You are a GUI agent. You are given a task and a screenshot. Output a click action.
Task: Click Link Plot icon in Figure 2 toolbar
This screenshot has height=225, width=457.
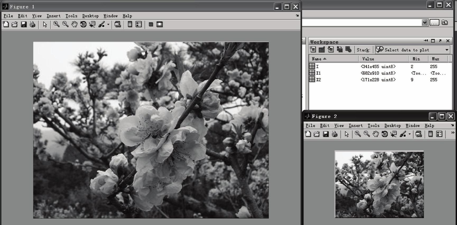click(x=419, y=134)
